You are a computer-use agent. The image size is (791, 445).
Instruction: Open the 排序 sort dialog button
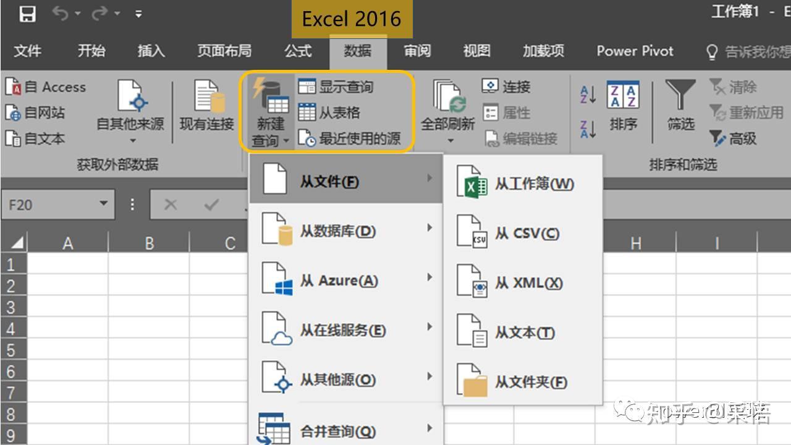[623, 105]
